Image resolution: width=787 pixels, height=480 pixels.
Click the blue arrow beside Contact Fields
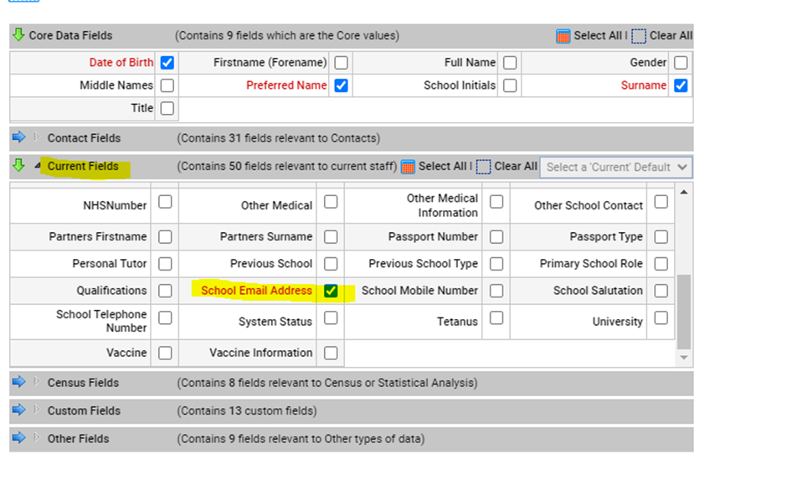click(x=18, y=137)
